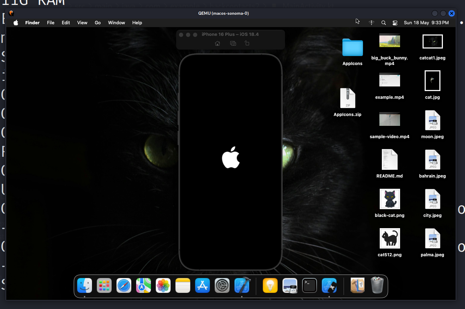Screen dimensions: 465x309
Task: Select the README.md document
Action: coord(390,159)
